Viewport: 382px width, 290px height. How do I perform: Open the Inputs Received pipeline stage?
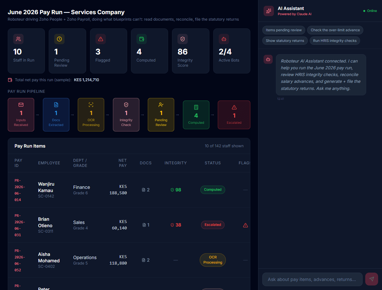click(21, 115)
